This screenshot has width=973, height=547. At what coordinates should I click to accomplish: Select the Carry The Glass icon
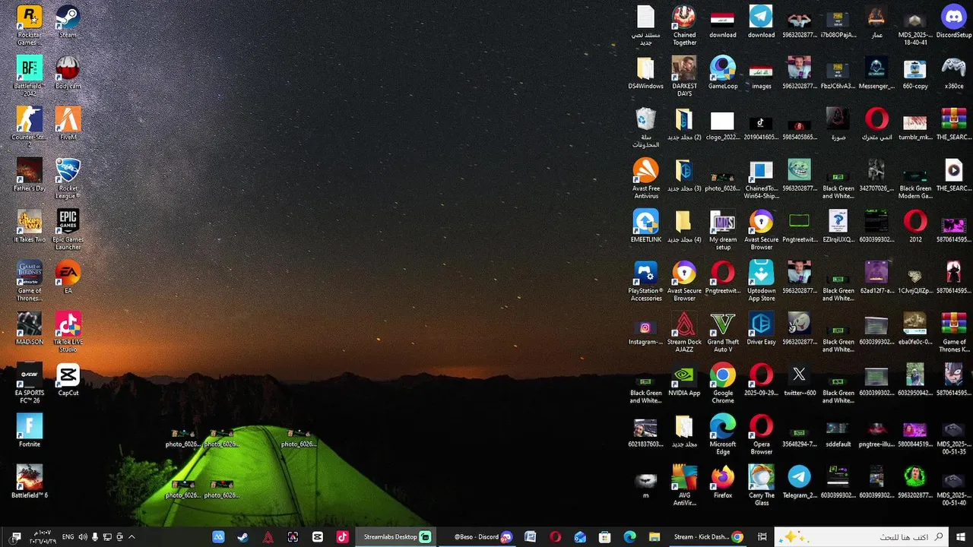[761, 485]
